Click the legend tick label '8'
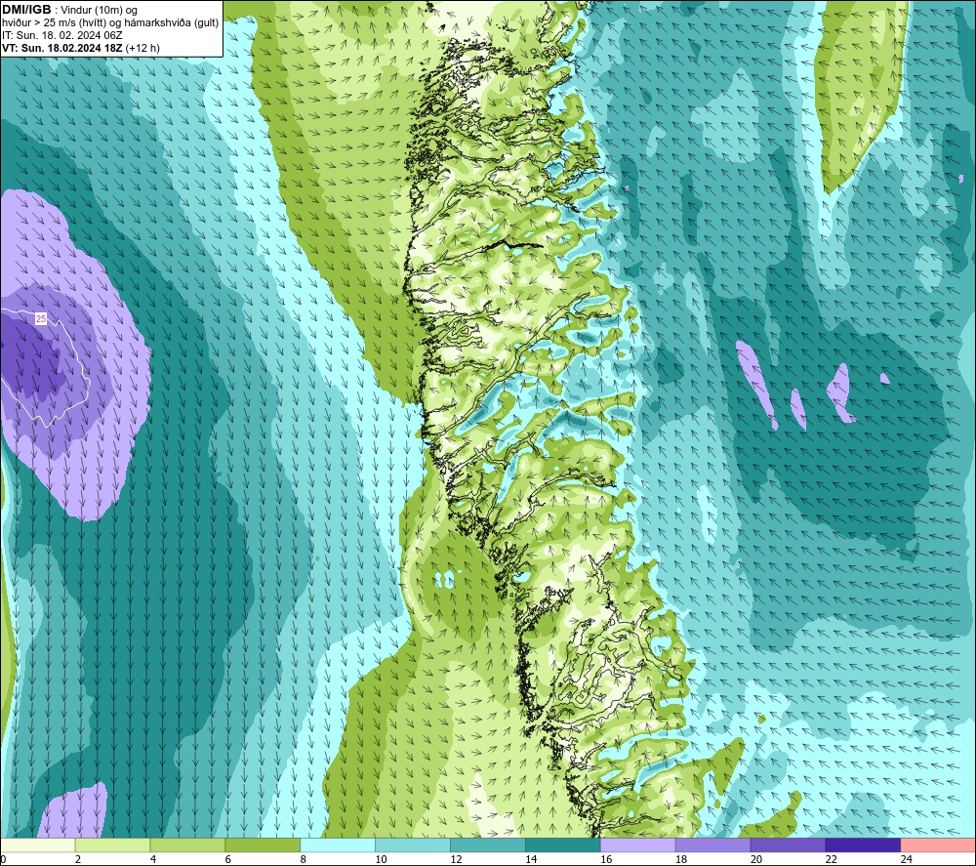 pos(303,859)
